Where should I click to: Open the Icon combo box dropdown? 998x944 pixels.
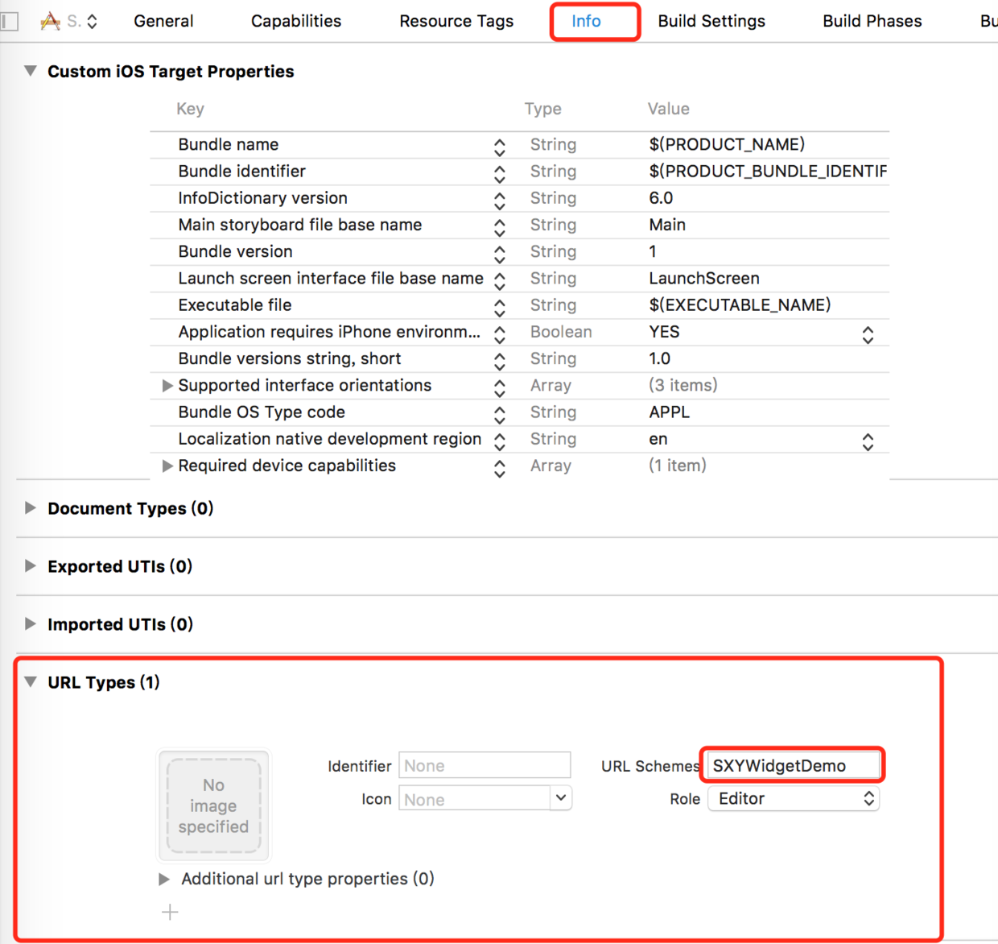561,798
